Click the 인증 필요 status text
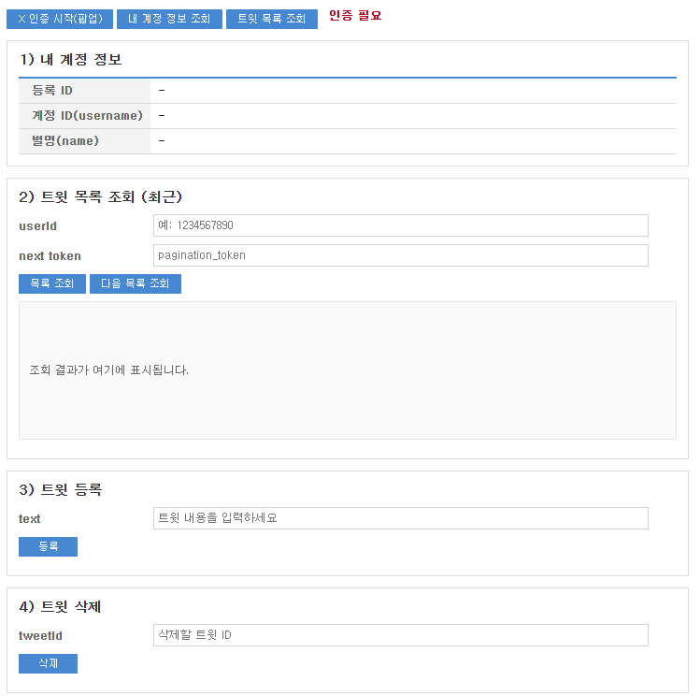Screen dimensions: 700x696 coord(355,16)
